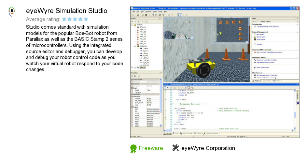
Task: Click 'Resume or pause the simulation' link
Action: (267, 60)
